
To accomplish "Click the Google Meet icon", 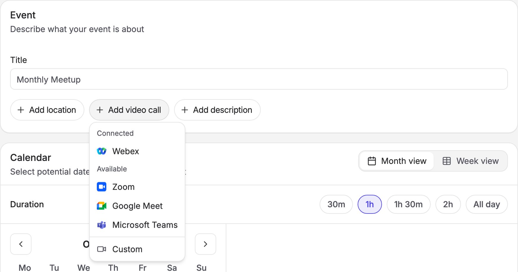I will tap(102, 206).
